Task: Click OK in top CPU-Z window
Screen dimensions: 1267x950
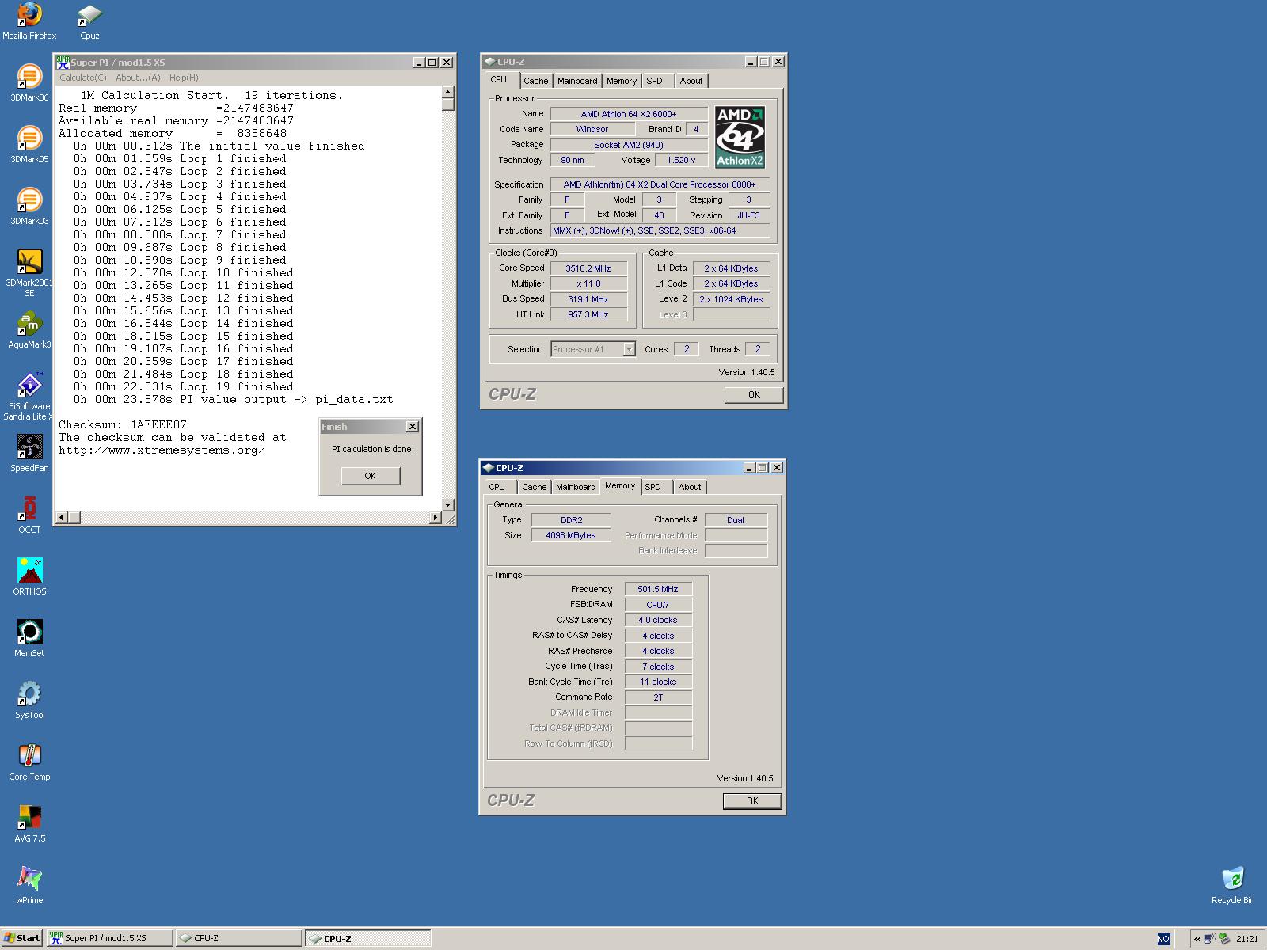Action: coord(754,395)
